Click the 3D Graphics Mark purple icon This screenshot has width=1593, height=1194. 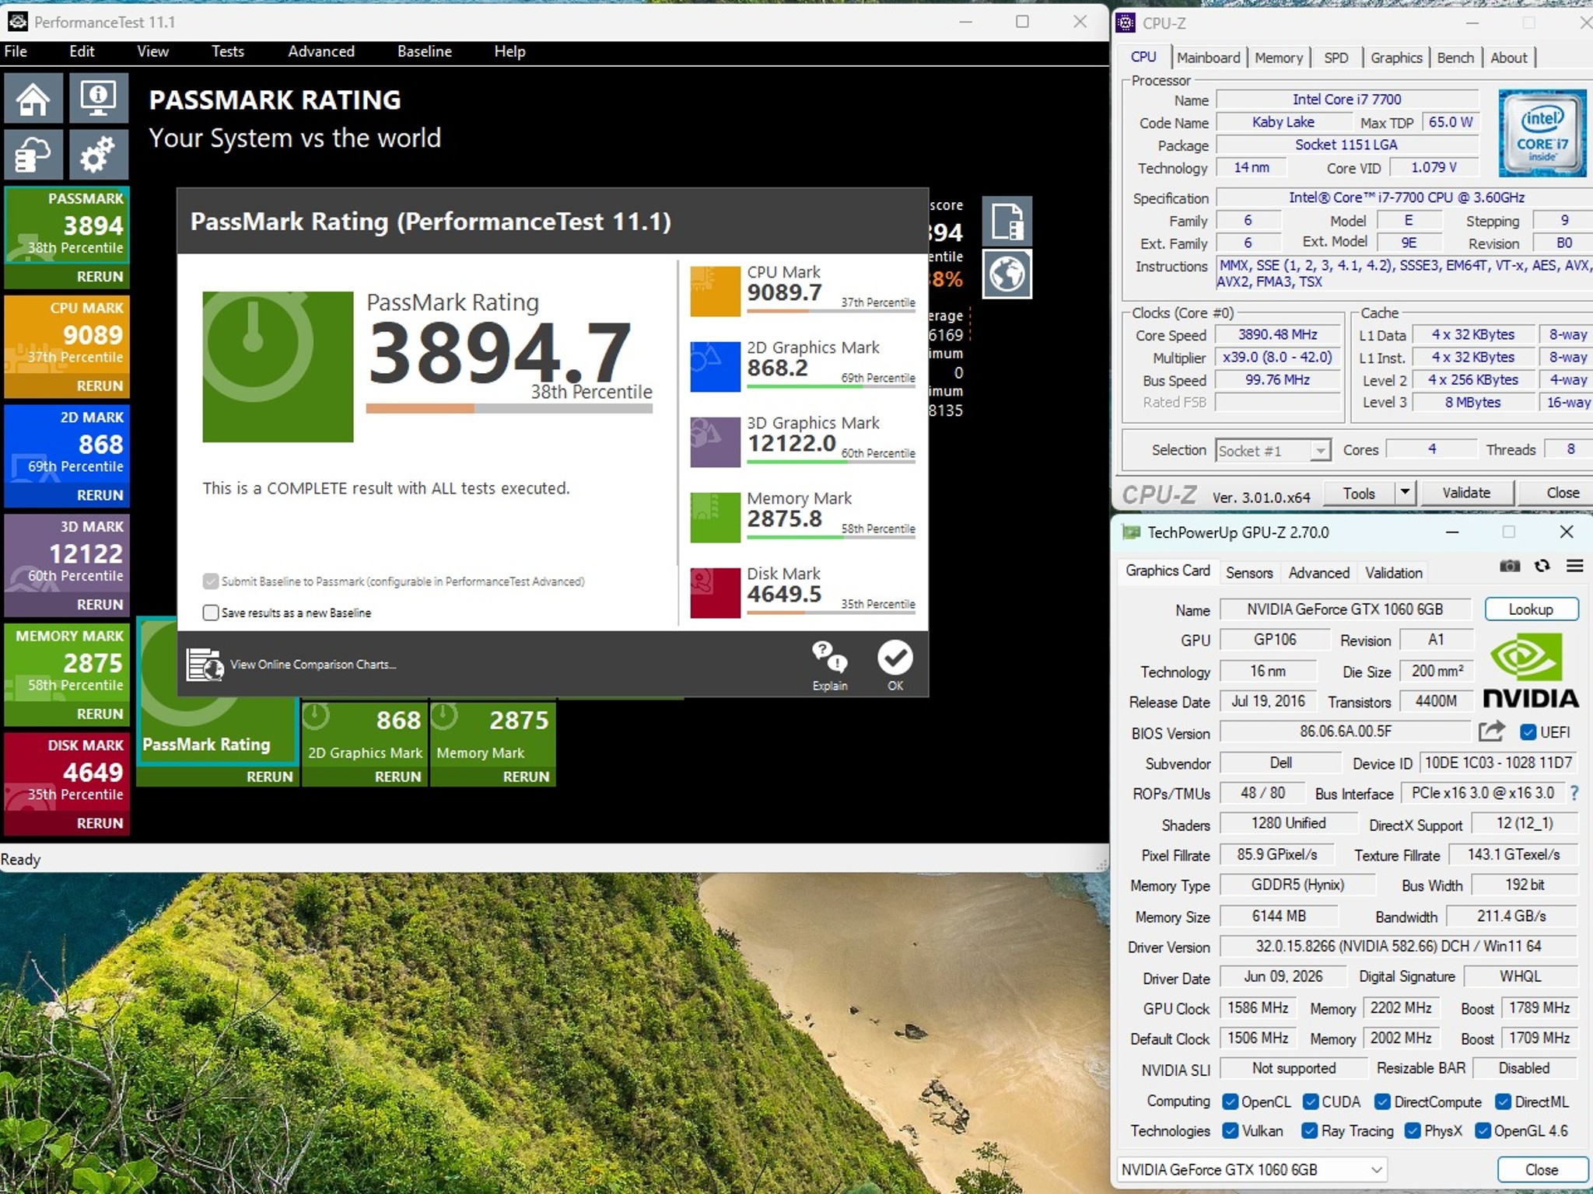(x=715, y=442)
